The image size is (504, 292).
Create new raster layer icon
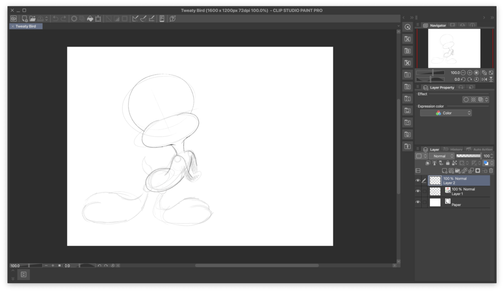coord(444,171)
